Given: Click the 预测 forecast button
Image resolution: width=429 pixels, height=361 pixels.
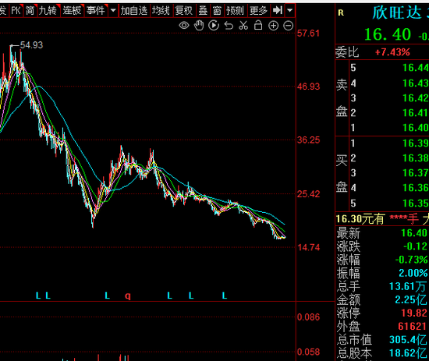Looking at the screenshot, I should click(x=235, y=11).
